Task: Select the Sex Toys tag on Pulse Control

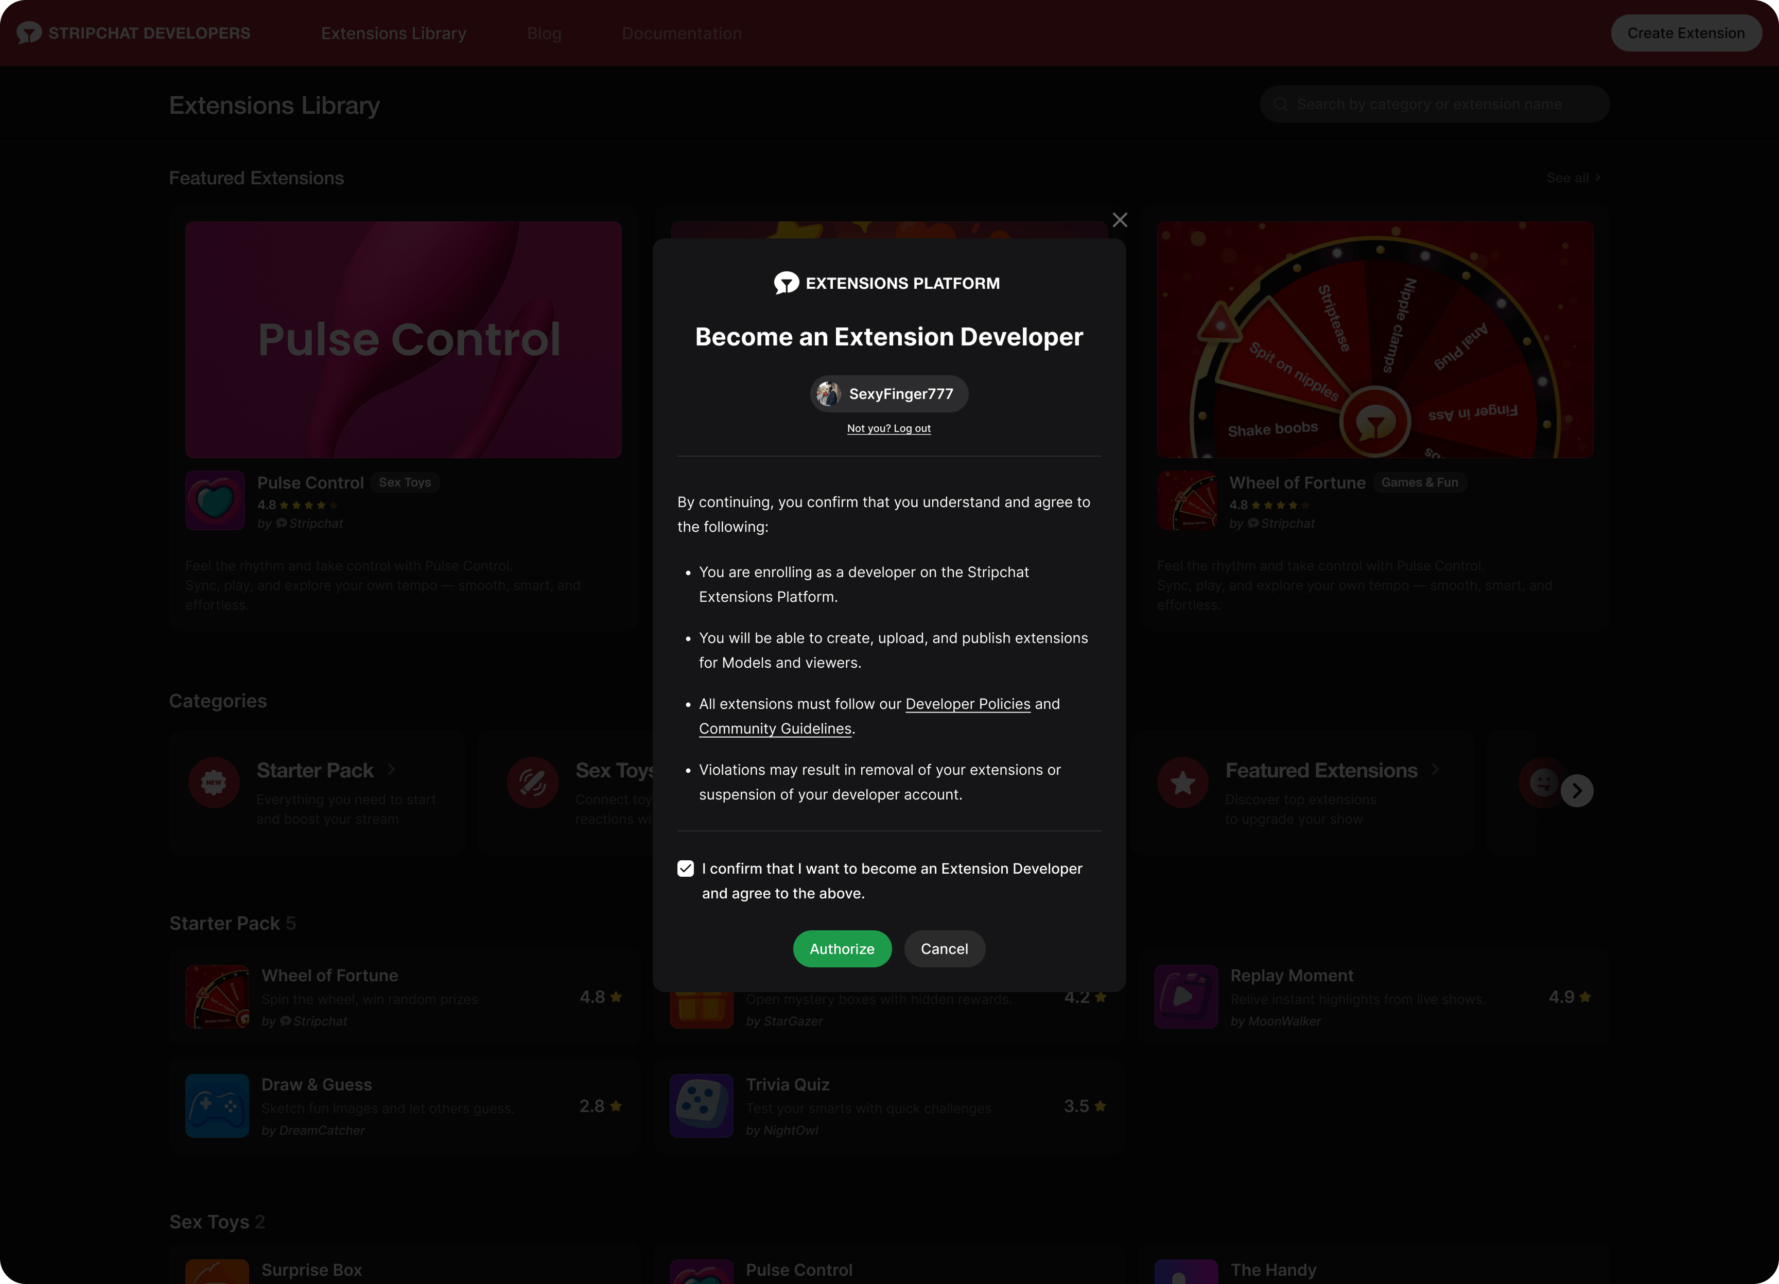Action: pos(405,482)
